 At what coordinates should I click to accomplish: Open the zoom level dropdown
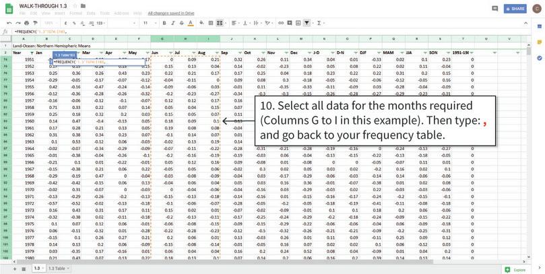(51, 23)
